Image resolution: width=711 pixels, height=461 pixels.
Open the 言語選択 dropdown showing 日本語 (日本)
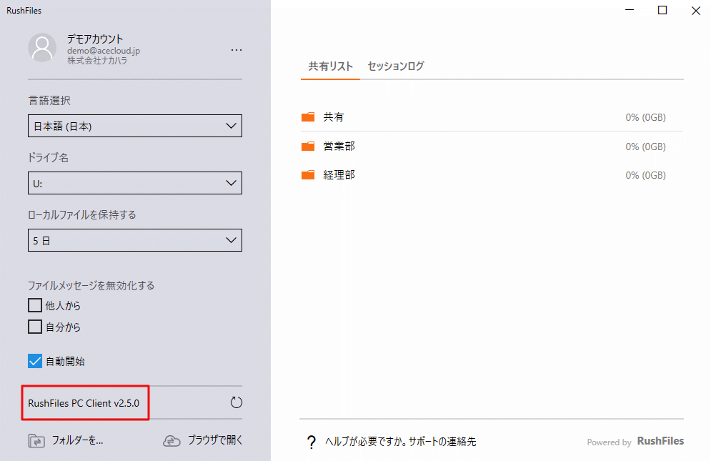click(134, 126)
